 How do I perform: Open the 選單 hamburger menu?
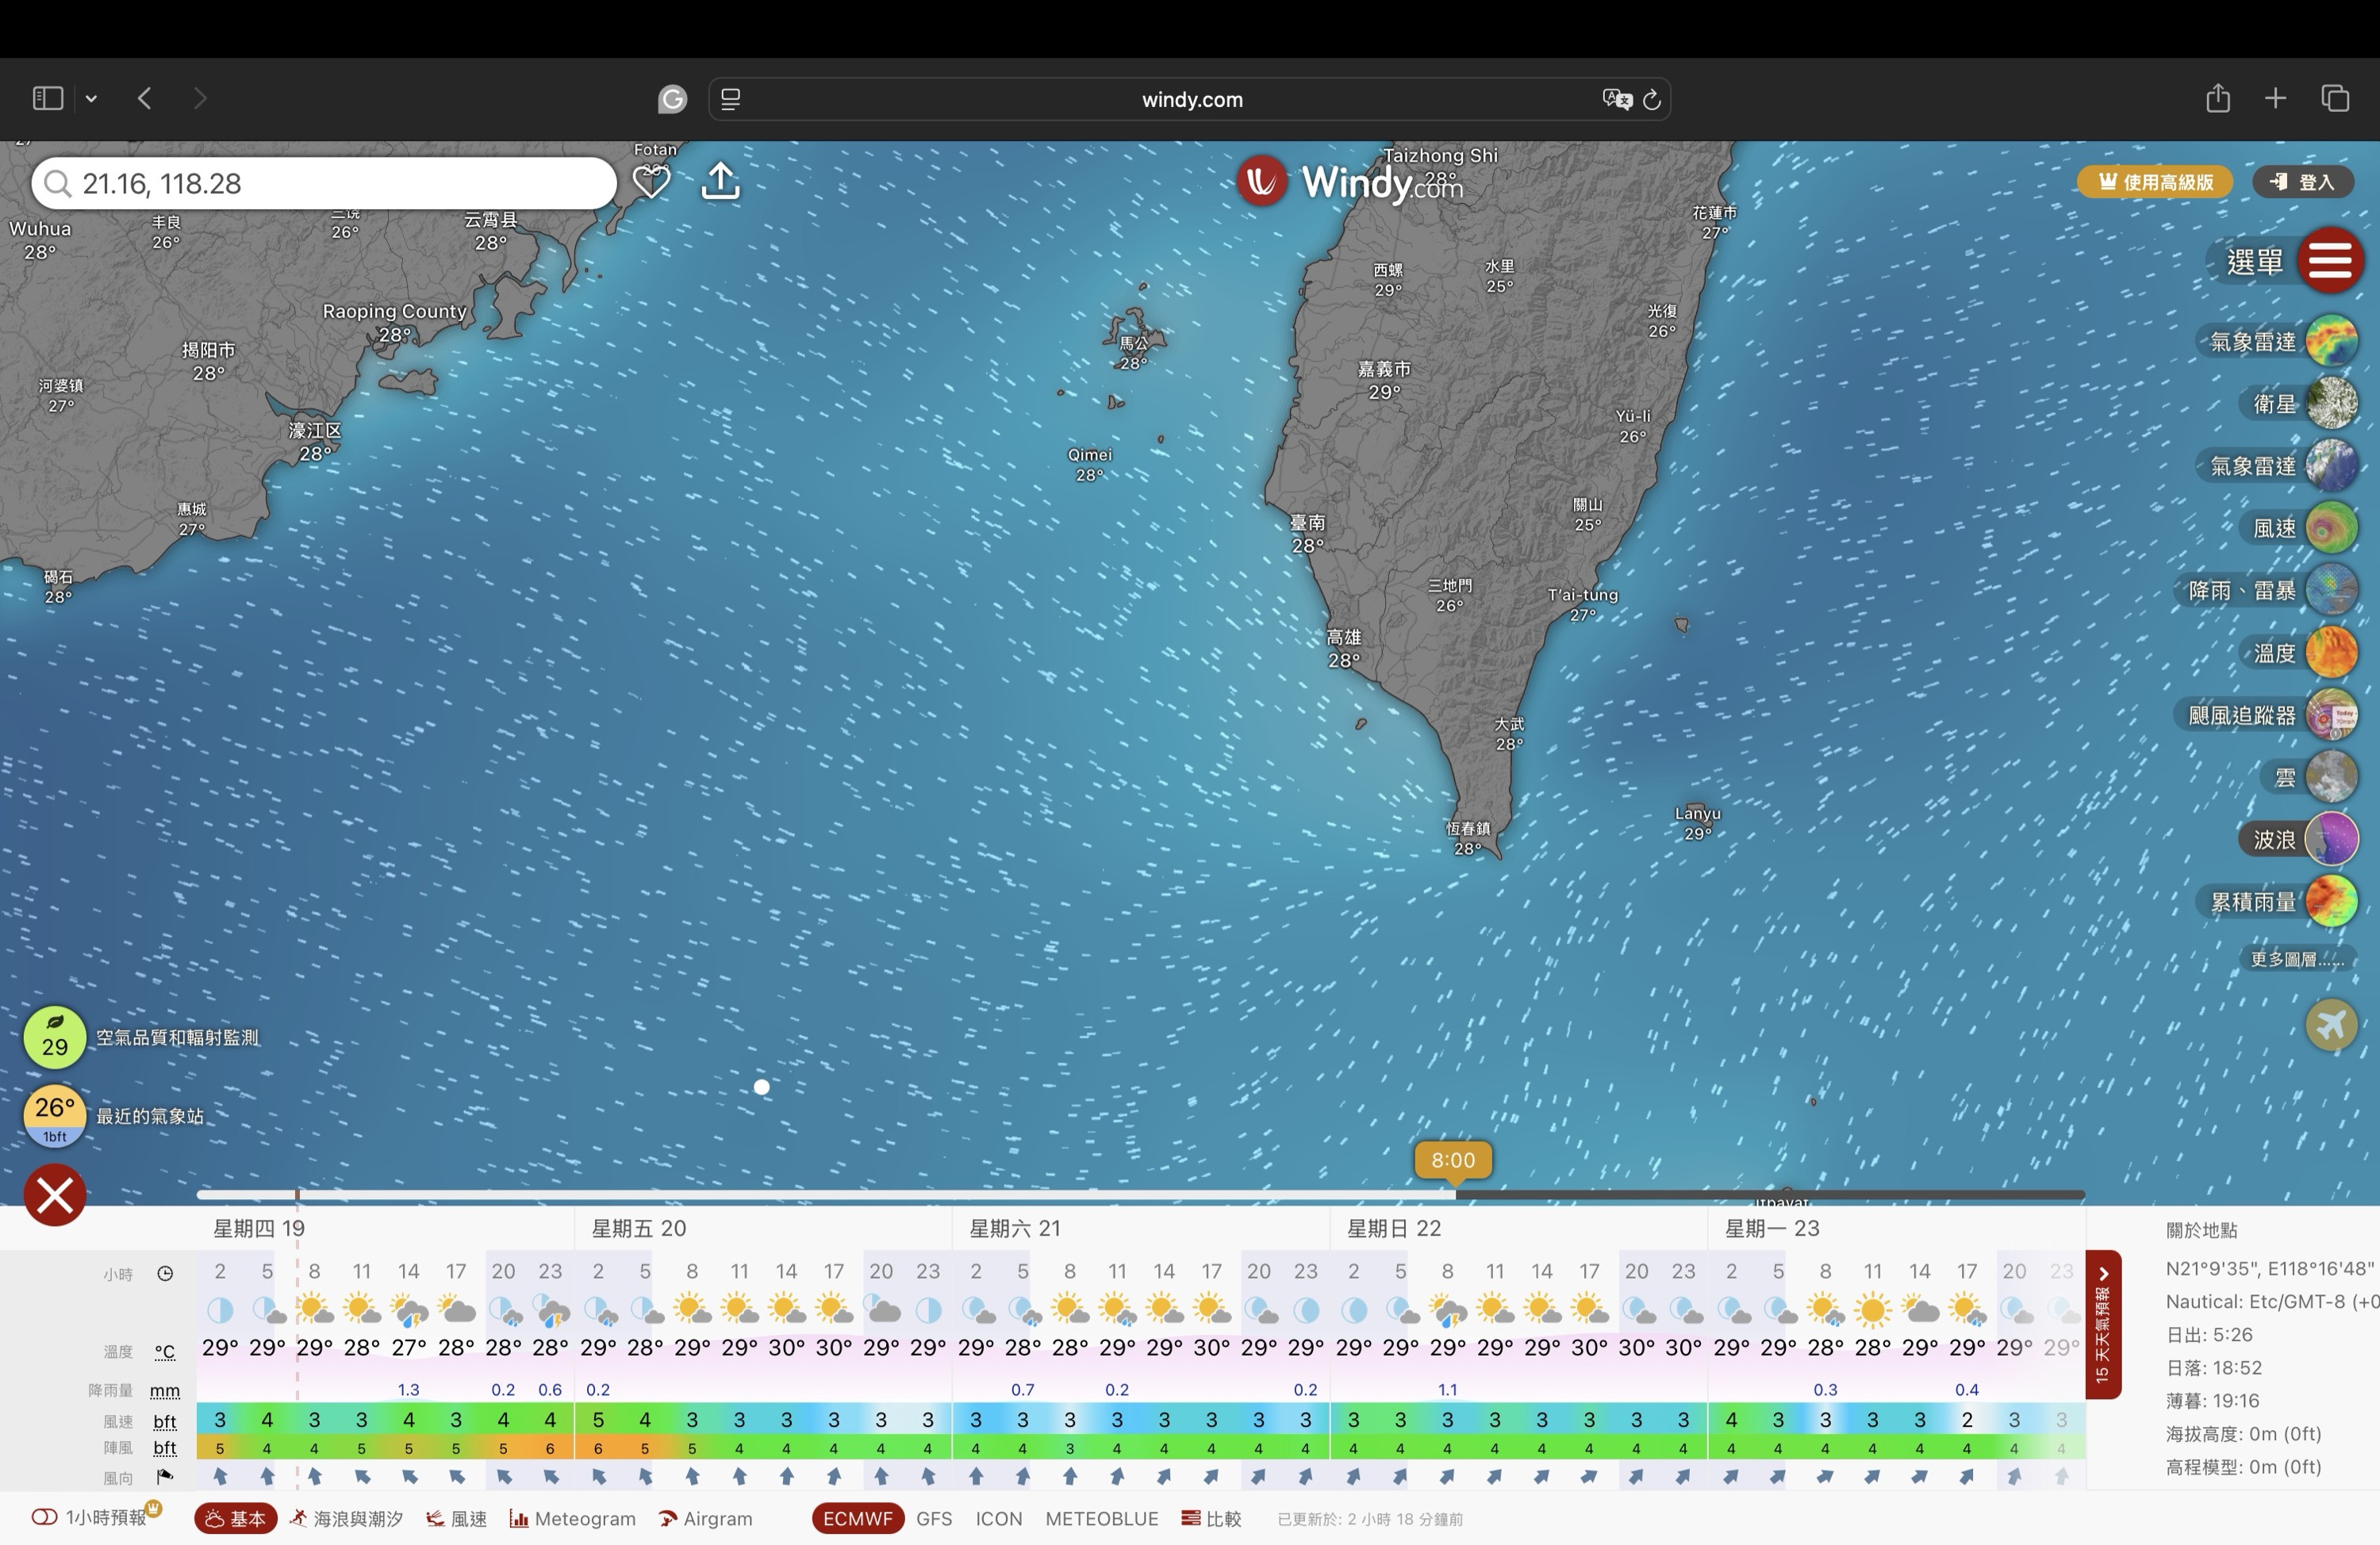pyautogui.click(x=2330, y=260)
